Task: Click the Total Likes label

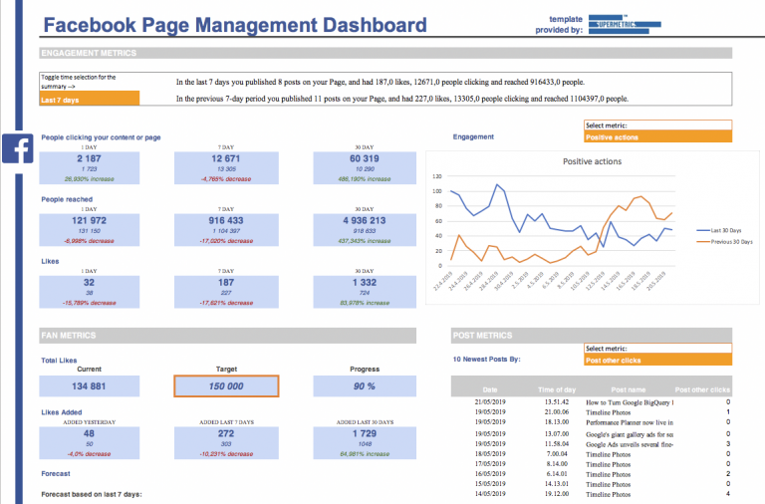Action: point(59,360)
